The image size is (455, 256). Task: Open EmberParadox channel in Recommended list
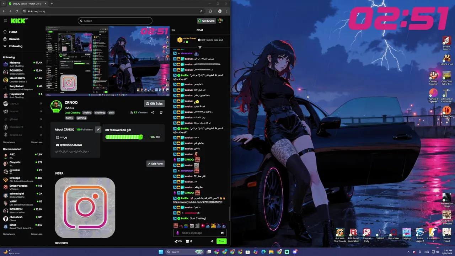click(23, 187)
